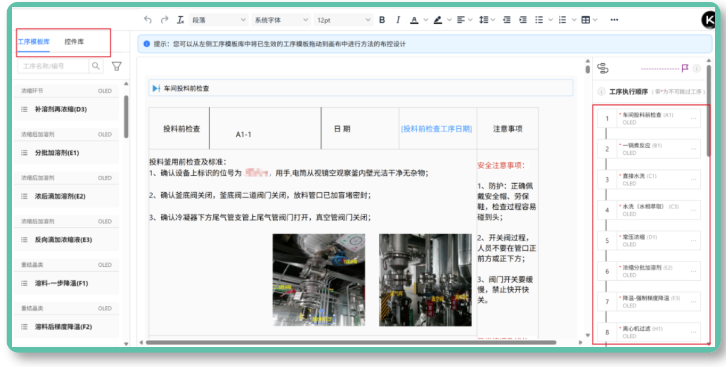726x367 pixels.
Task: Click the 工序名称/编号 search field
Action: (x=54, y=66)
